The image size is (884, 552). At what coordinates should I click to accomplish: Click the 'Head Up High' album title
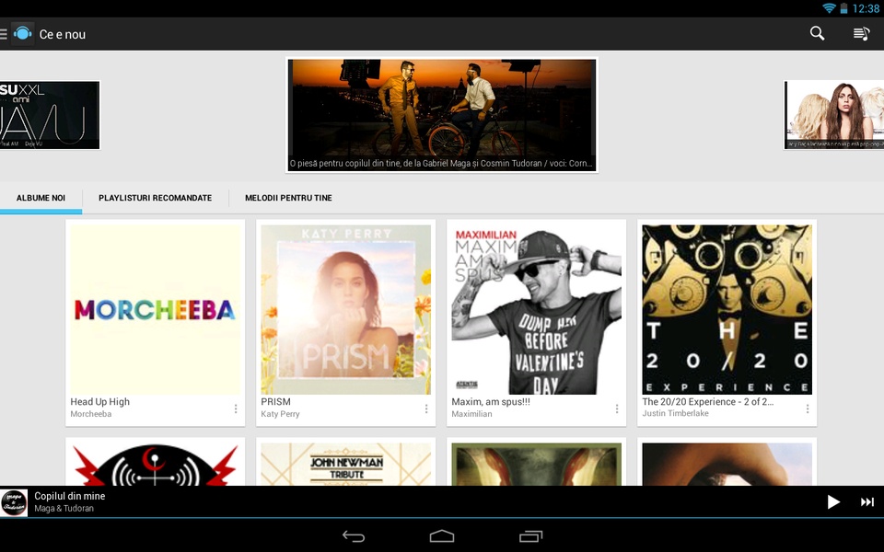99,402
